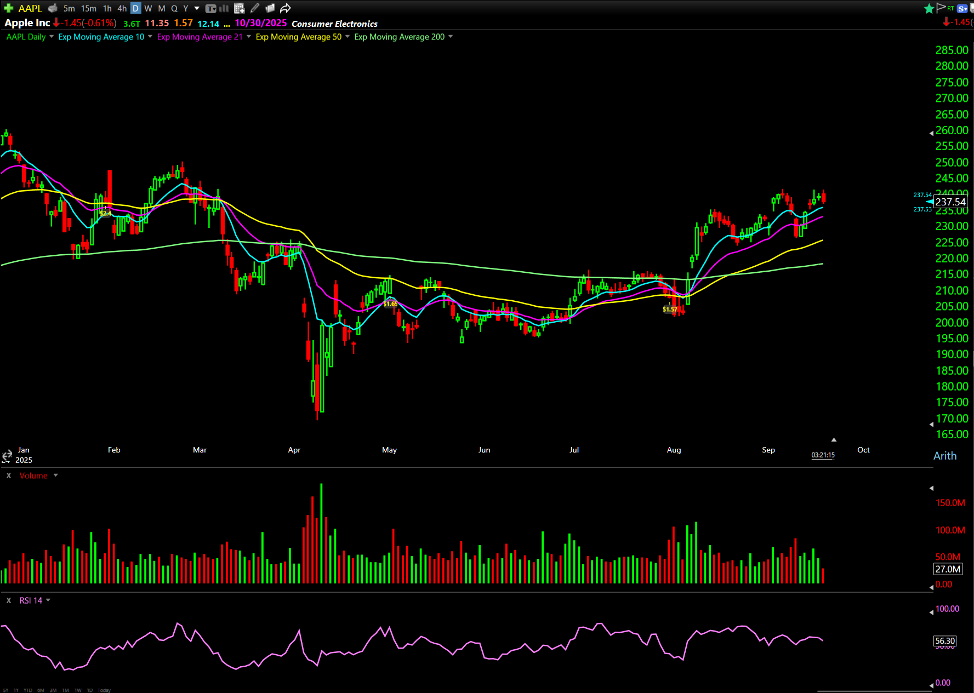Screen dimensions: 974x693
Task: Toggle the Arith price scale mode
Action: click(x=944, y=456)
